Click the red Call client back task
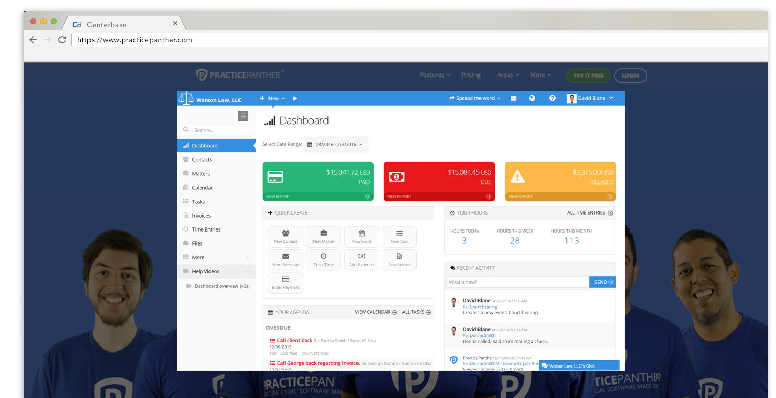 (x=294, y=340)
